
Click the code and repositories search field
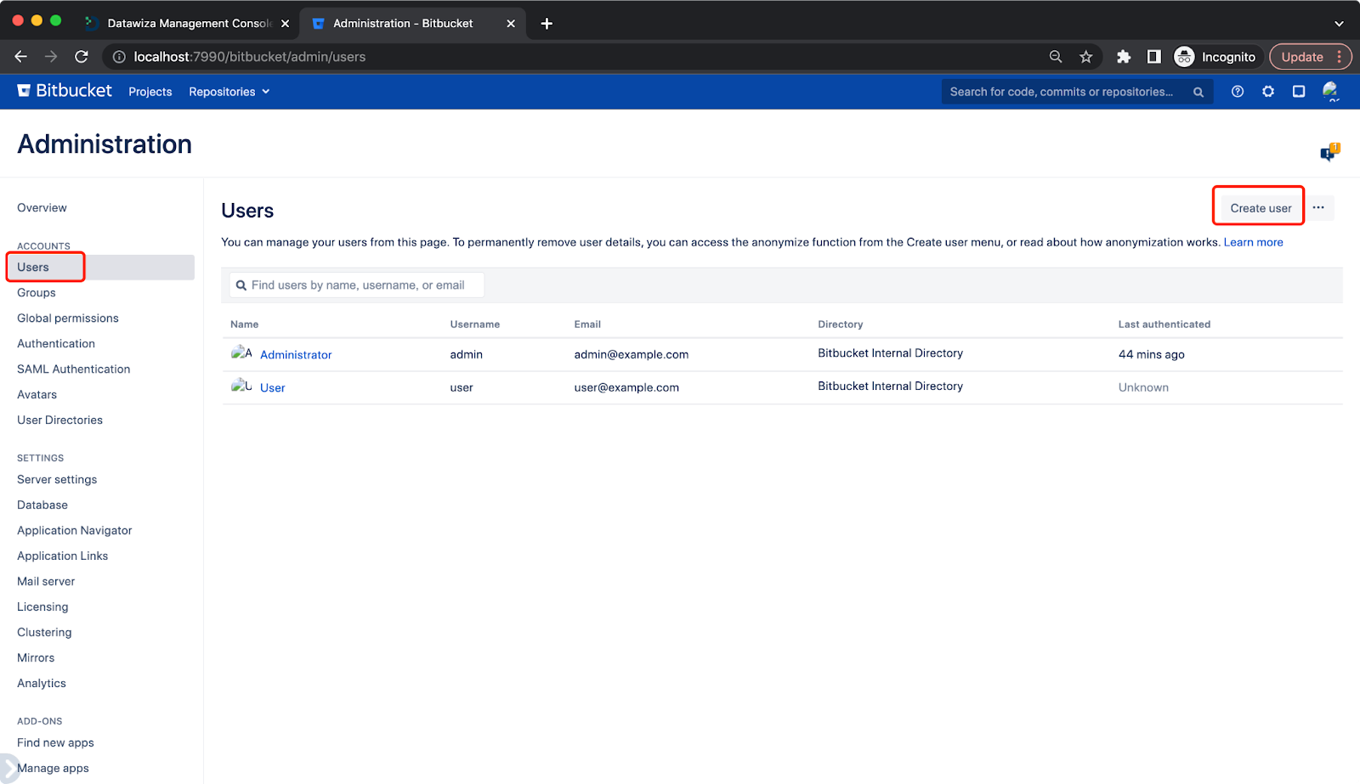click(x=1077, y=92)
